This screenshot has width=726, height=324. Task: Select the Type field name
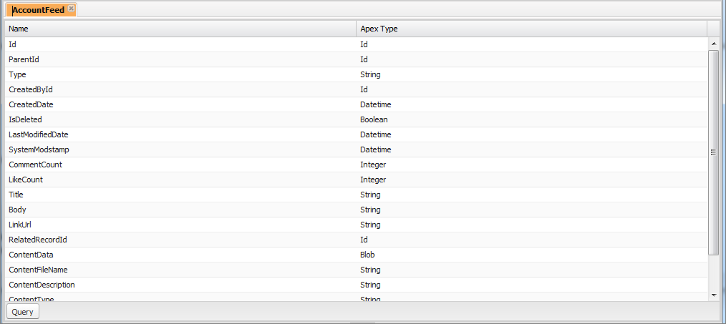(x=18, y=74)
